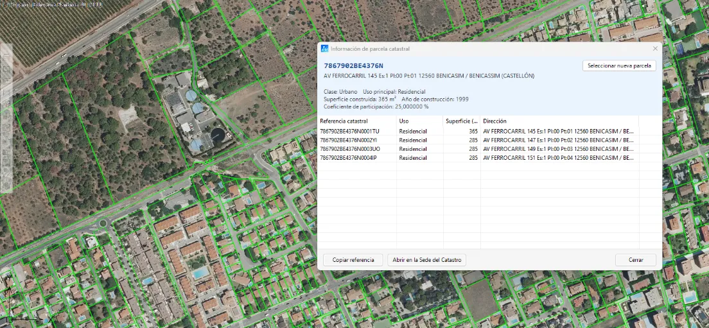Click the Superficie construida: 365 m² text

pyautogui.click(x=360, y=99)
